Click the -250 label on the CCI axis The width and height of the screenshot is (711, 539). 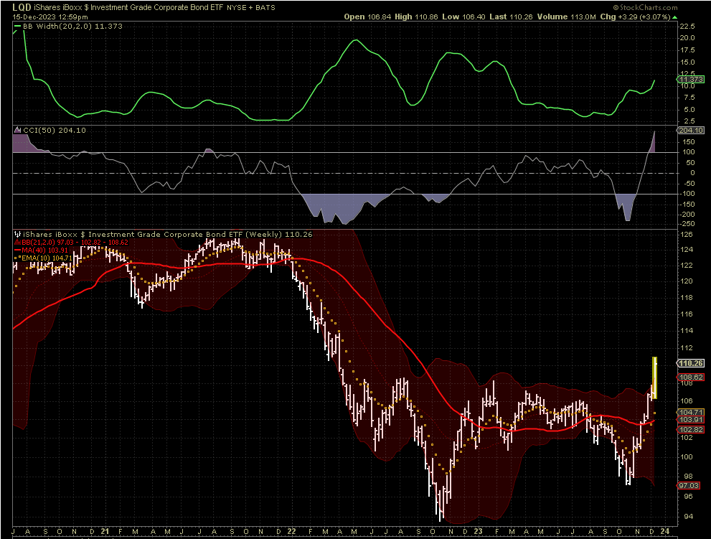click(687, 224)
